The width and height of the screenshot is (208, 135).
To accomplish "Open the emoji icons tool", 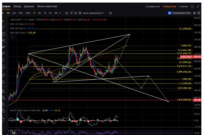I will 3,67.
